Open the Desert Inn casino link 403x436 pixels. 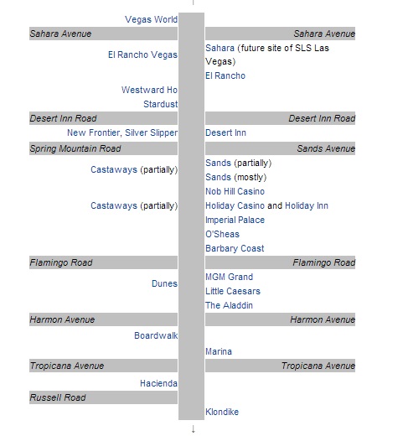coord(225,132)
